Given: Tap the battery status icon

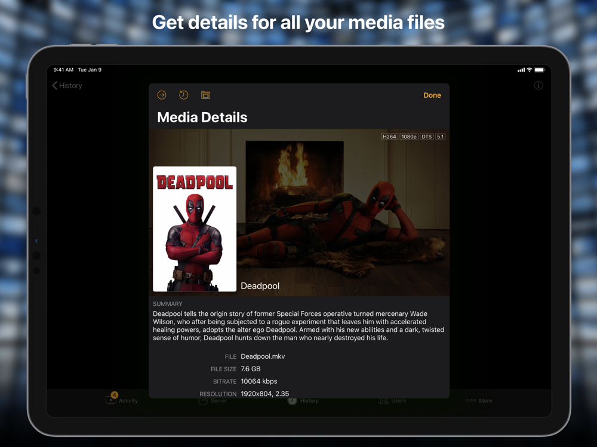Looking at the screenshot, I should pyautogui.click(x=540, y=70).
